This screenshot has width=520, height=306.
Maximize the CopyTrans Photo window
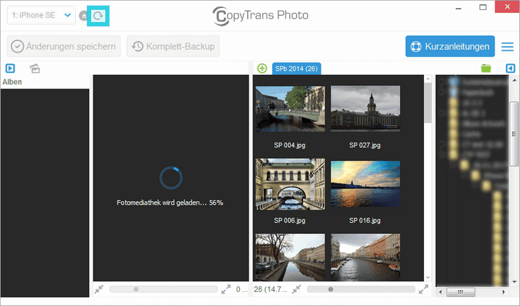[483, 7]
